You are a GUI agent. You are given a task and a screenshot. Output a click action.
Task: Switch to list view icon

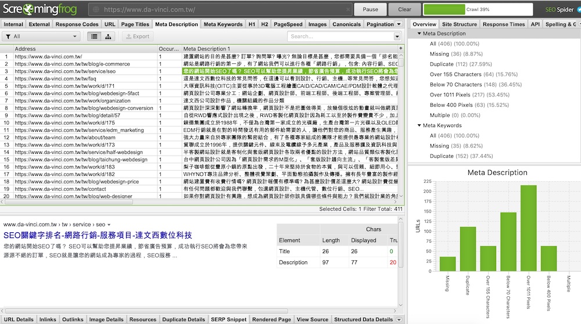94,36
